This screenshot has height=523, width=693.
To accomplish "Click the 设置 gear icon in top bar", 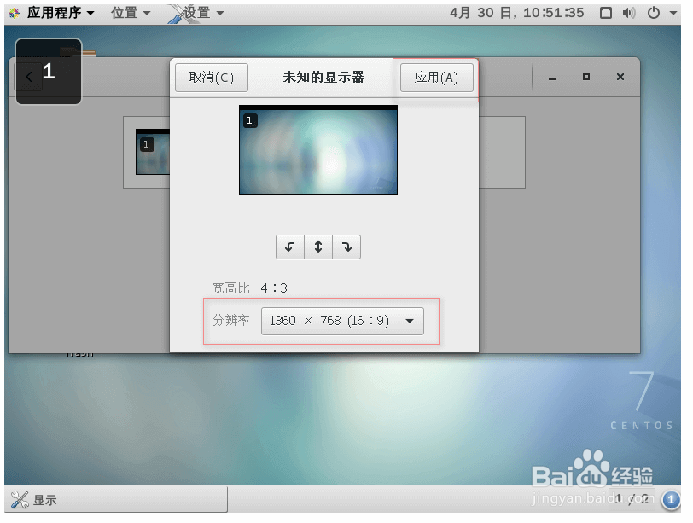I will pos(183,13).
